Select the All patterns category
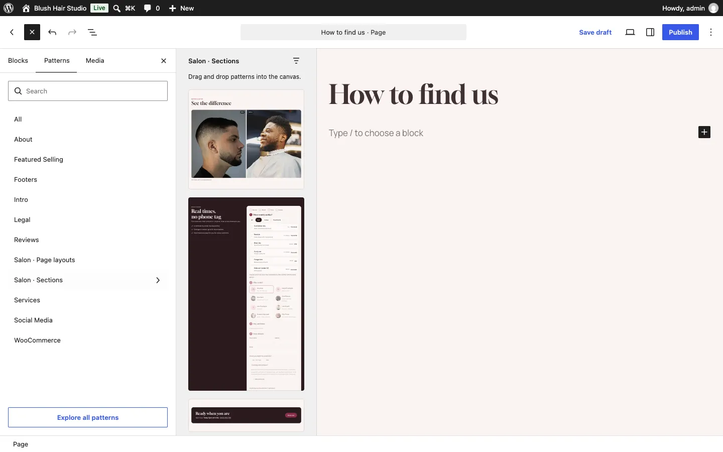This screenshot has height=452, width=723. coord(88,119)
